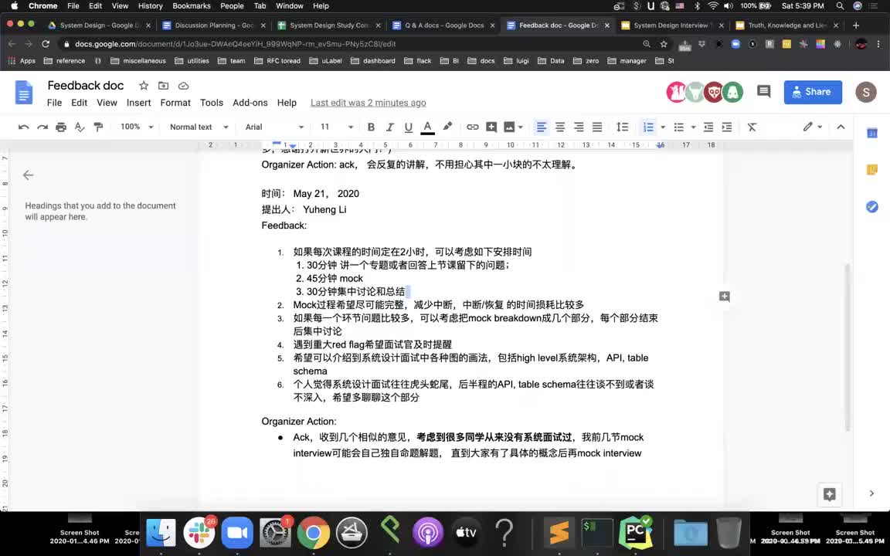The height and width of the screenshot is (556, 890).
Task: Bookmark this page with the star
Action: coord(663,44)
